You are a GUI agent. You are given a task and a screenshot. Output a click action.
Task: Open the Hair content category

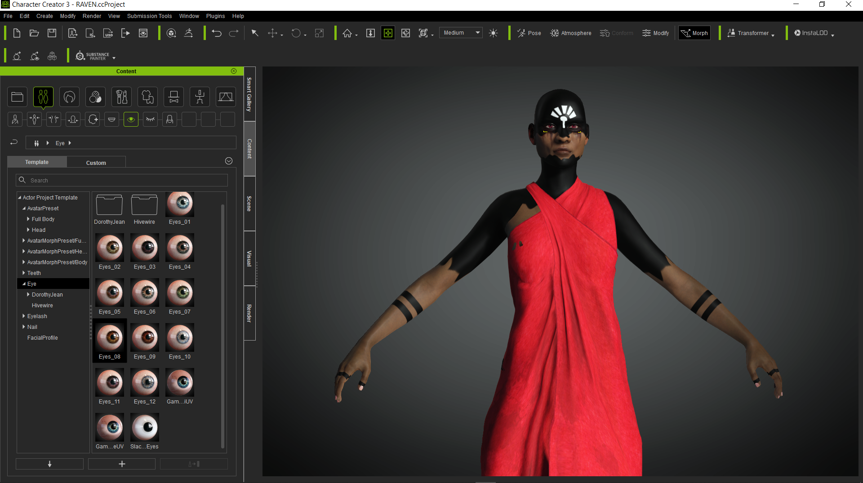tap(69, 97)
